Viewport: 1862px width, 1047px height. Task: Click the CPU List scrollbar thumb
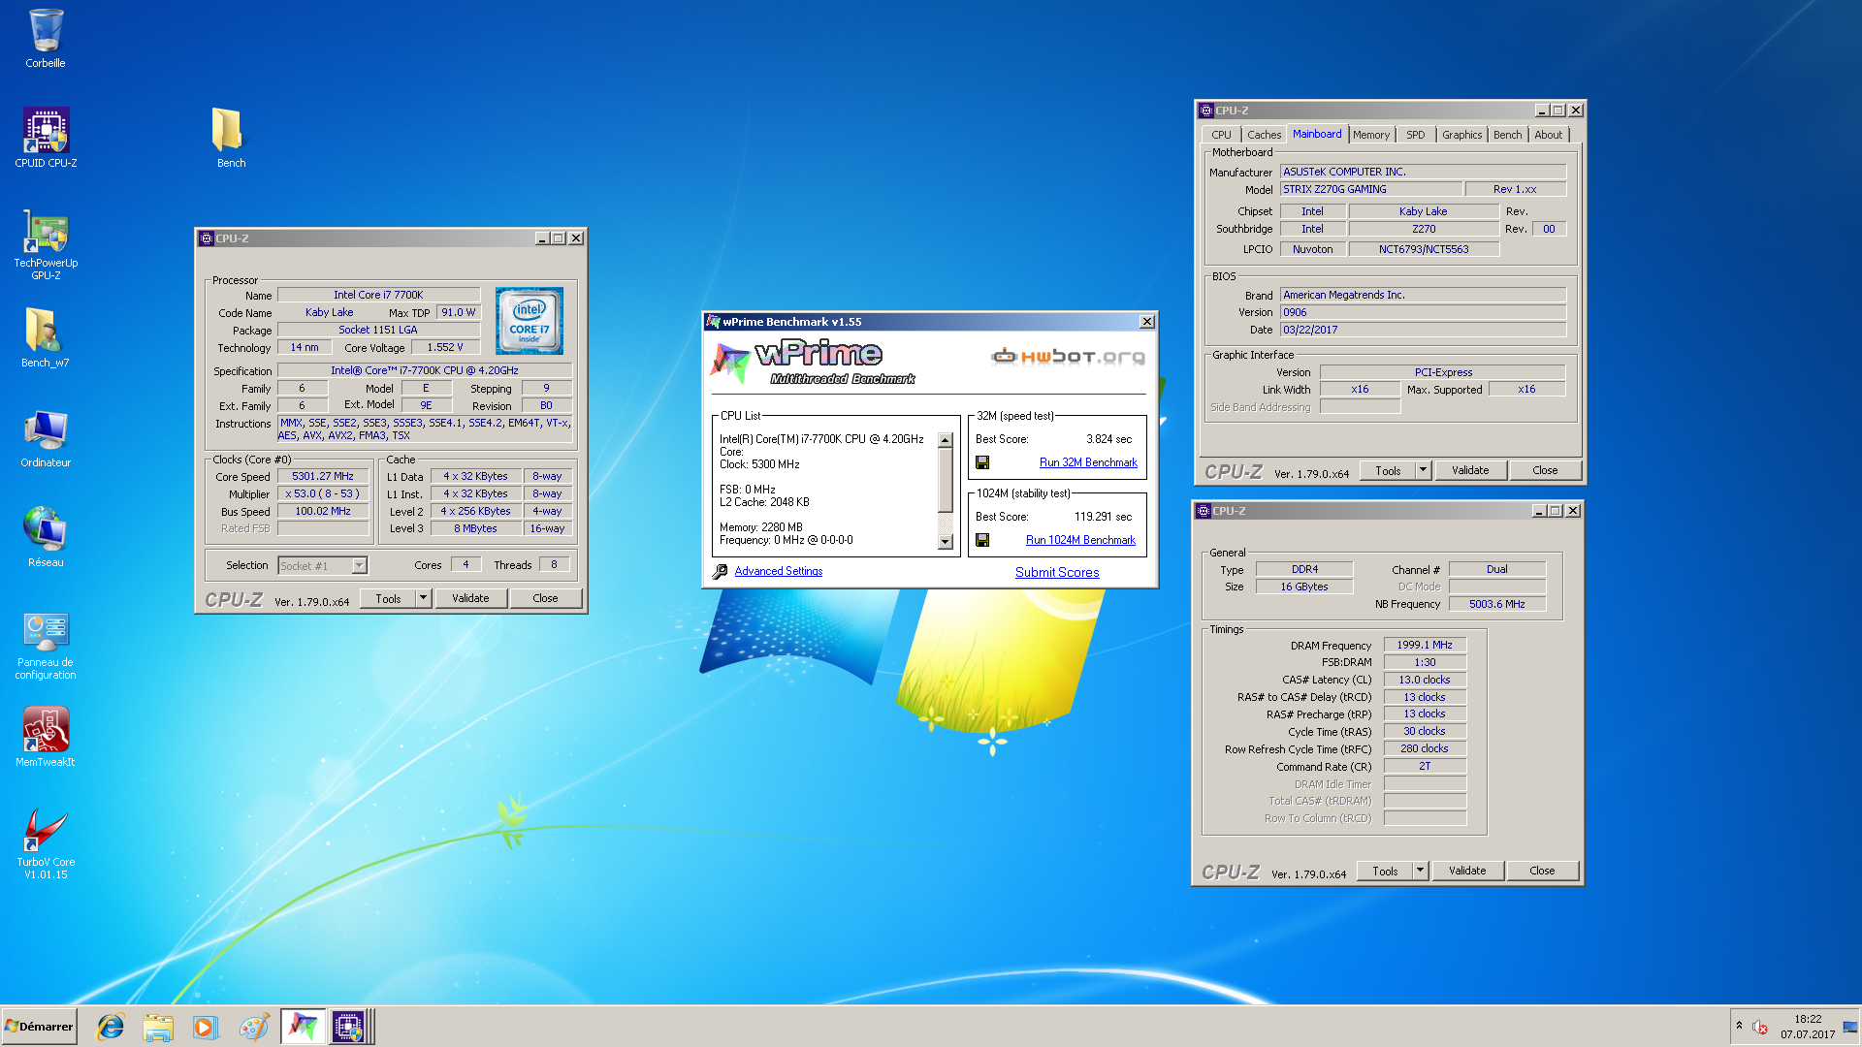pos(946,480)
